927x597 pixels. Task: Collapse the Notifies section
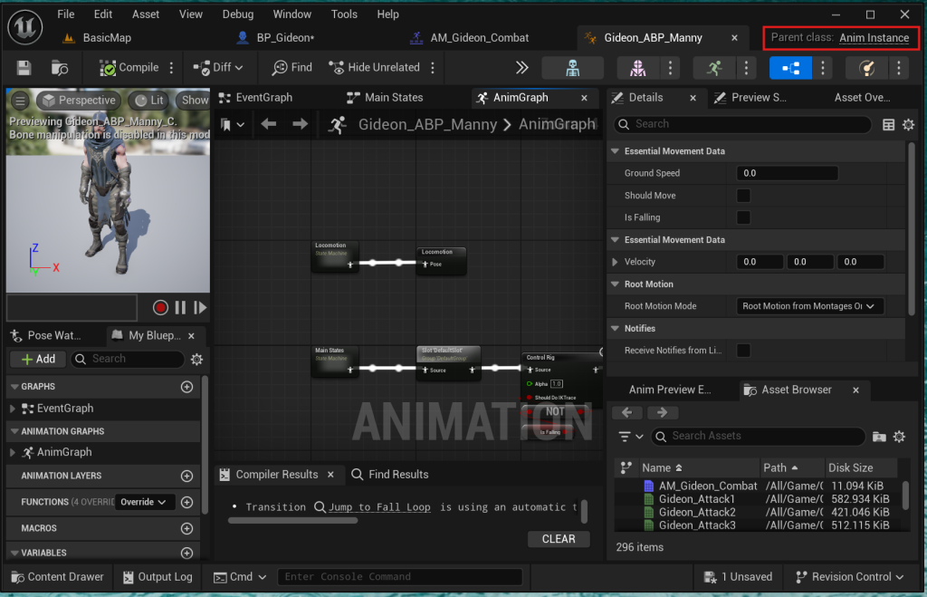pyautogui.click(x=615, y=329)
